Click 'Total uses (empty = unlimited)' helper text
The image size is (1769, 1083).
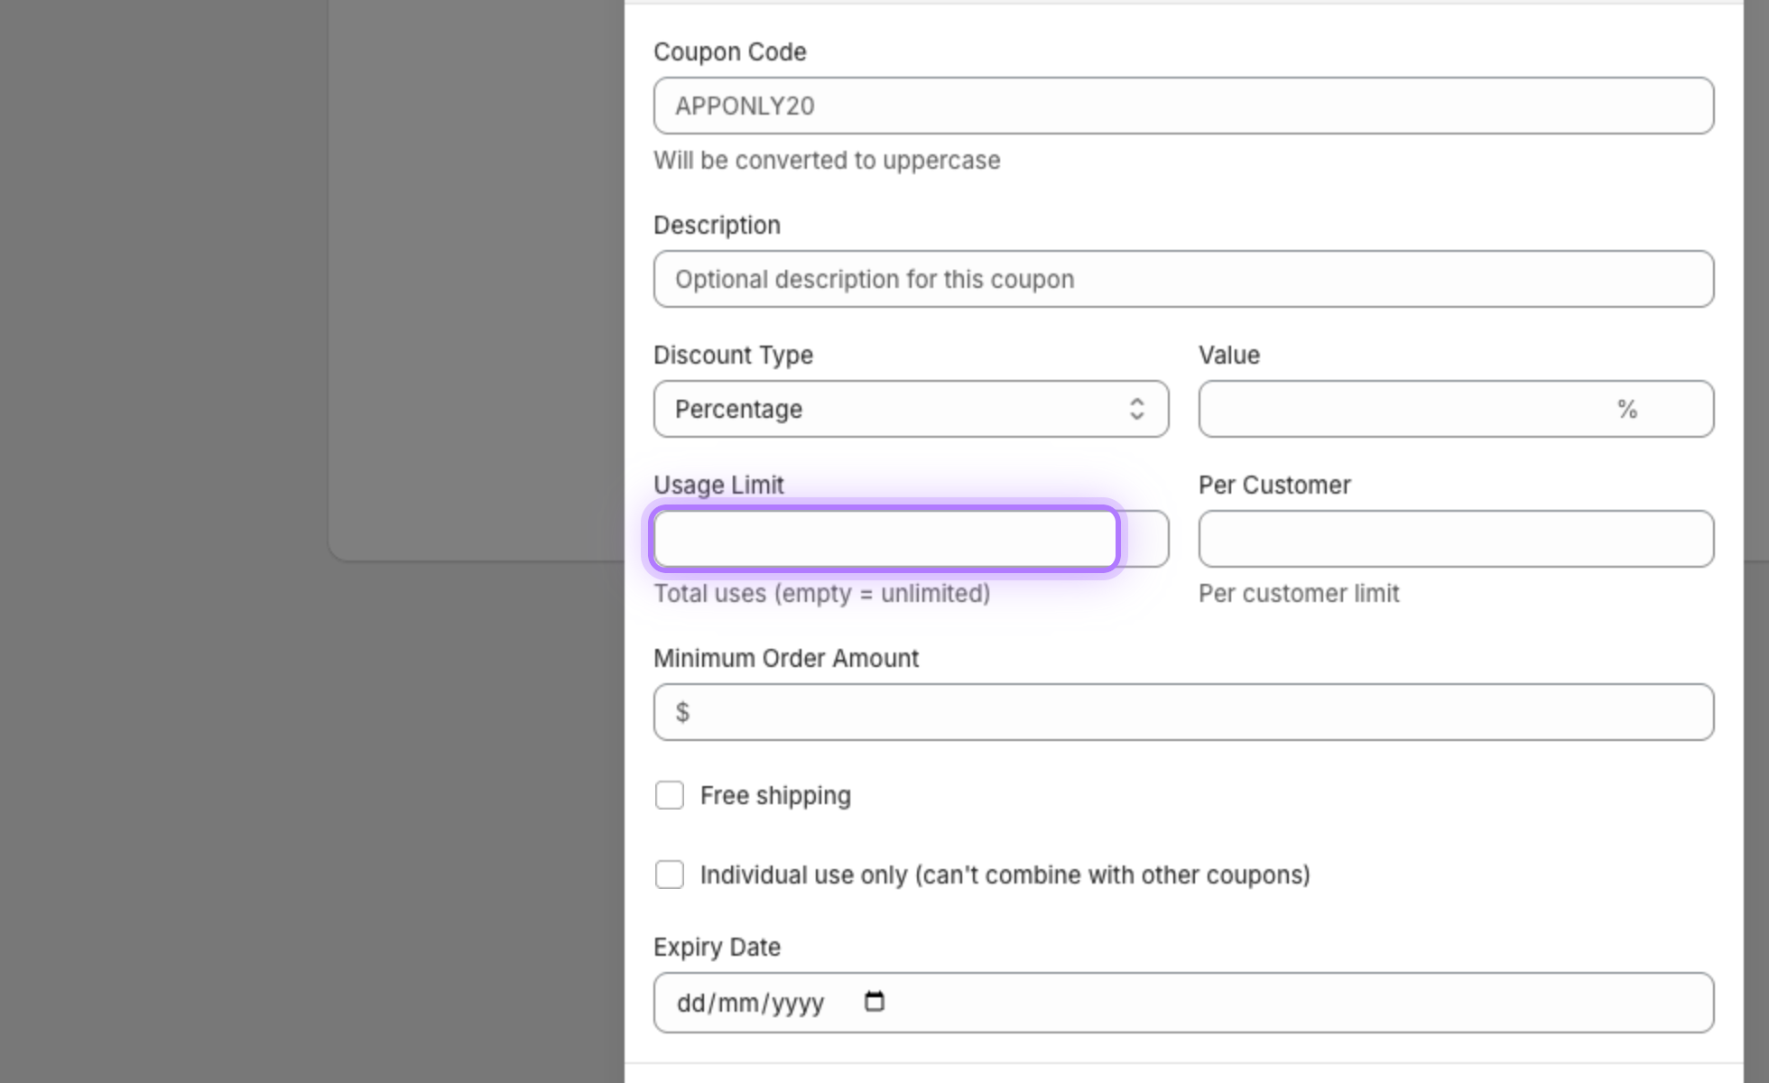point(822,594)
